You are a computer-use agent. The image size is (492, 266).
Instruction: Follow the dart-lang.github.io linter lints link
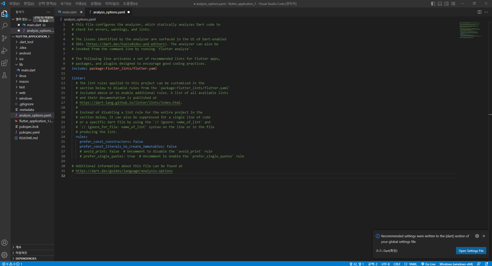(x=130, y=103)
